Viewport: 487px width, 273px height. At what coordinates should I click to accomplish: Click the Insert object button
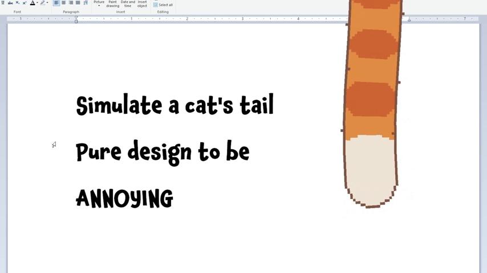(142, 3)
